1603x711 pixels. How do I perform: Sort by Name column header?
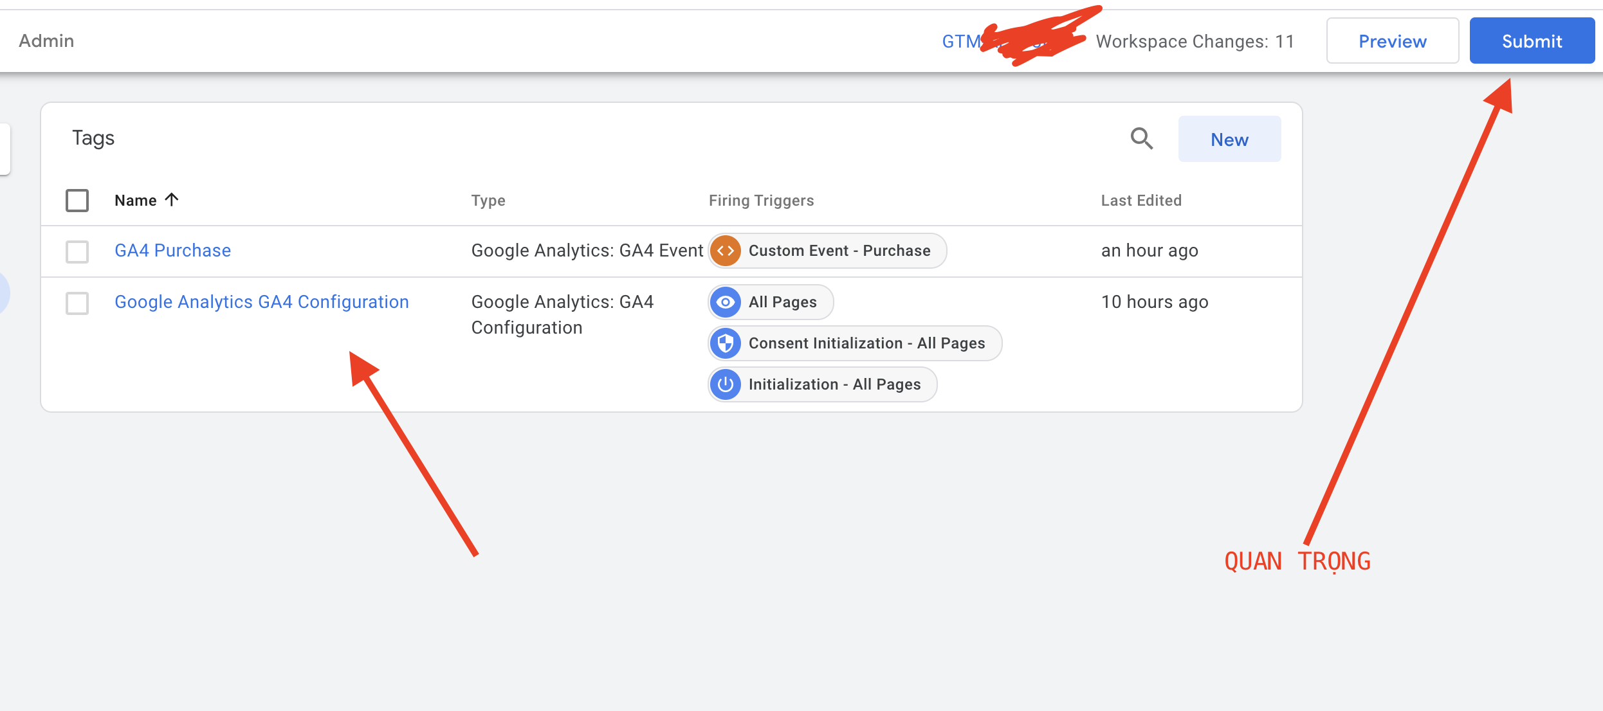[x=136, y=201]
